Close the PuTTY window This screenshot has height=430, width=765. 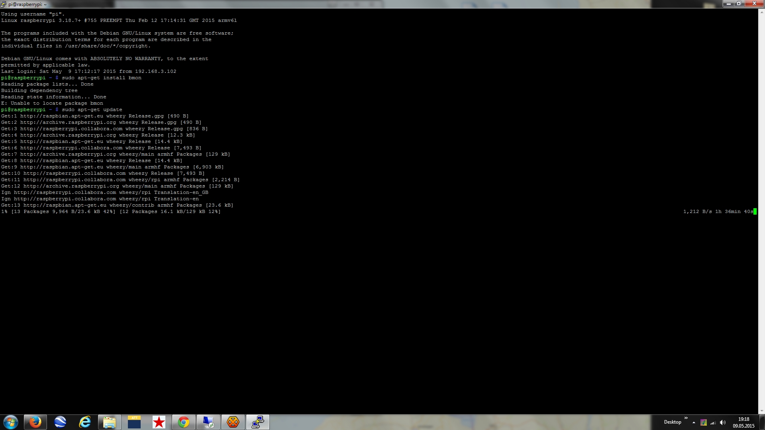(754, 4)
